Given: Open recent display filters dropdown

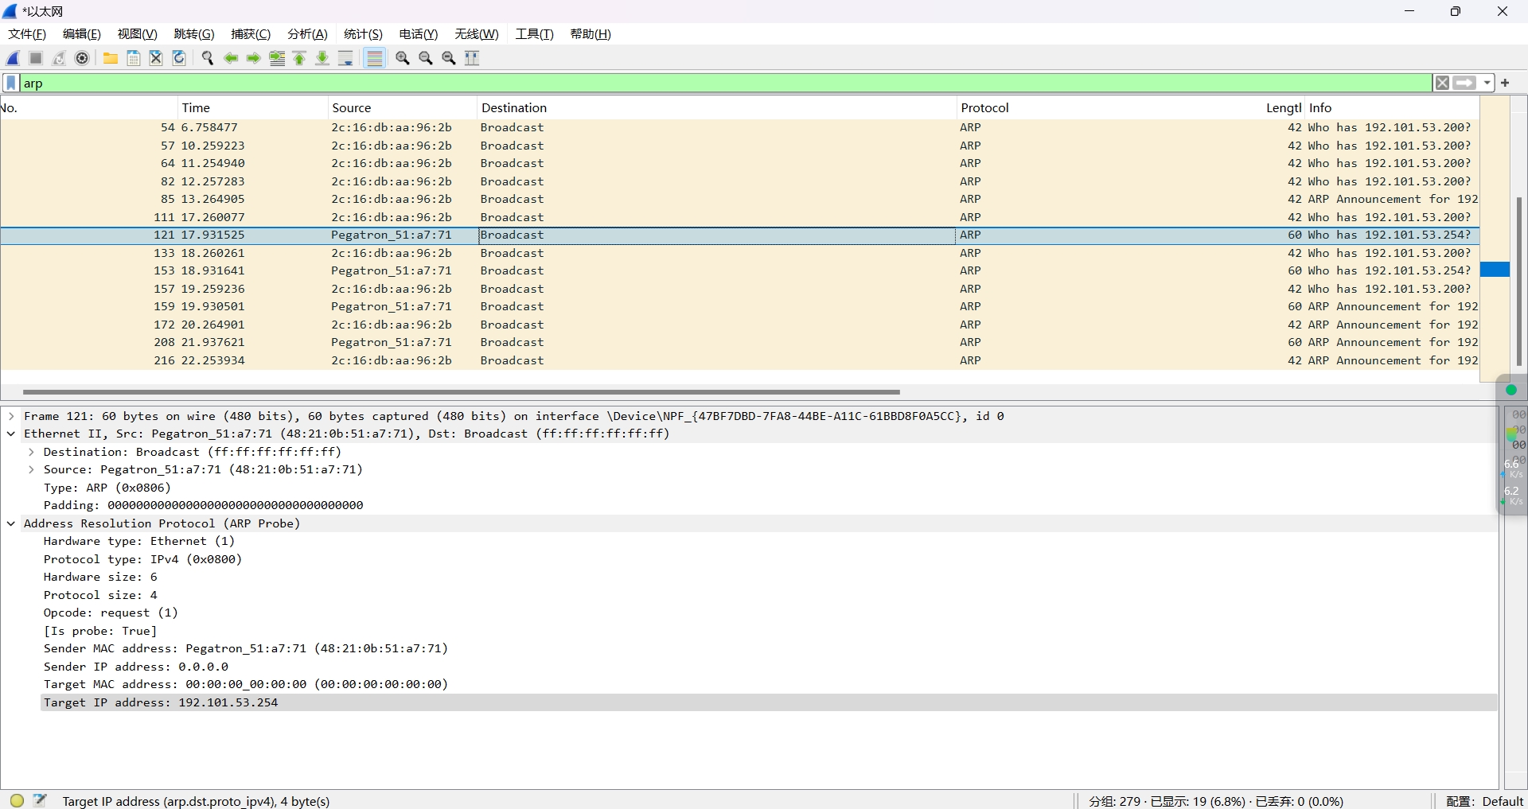Looking at the screenshot, I should (x=1487, y=83).
